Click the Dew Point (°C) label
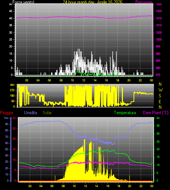This screenshot has width=170, height=190. 156,113
